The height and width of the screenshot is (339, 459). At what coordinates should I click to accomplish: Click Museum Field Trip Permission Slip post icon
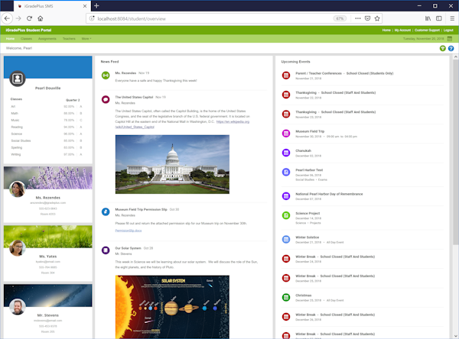106,211
